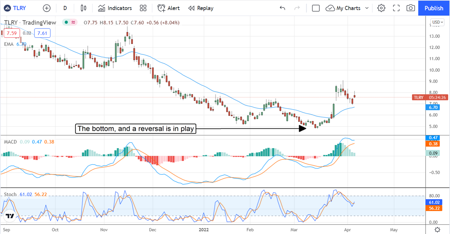The width and height of the screenshot is (450, 234).
Task: Open chart settings gear in top toolbar
Action: 381,8
